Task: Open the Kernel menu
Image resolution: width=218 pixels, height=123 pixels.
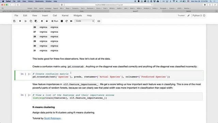Action: pos(65,15)
